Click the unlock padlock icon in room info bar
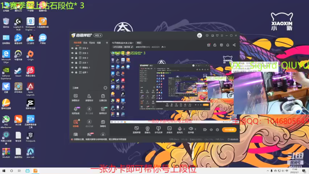 tap(215, 45)
